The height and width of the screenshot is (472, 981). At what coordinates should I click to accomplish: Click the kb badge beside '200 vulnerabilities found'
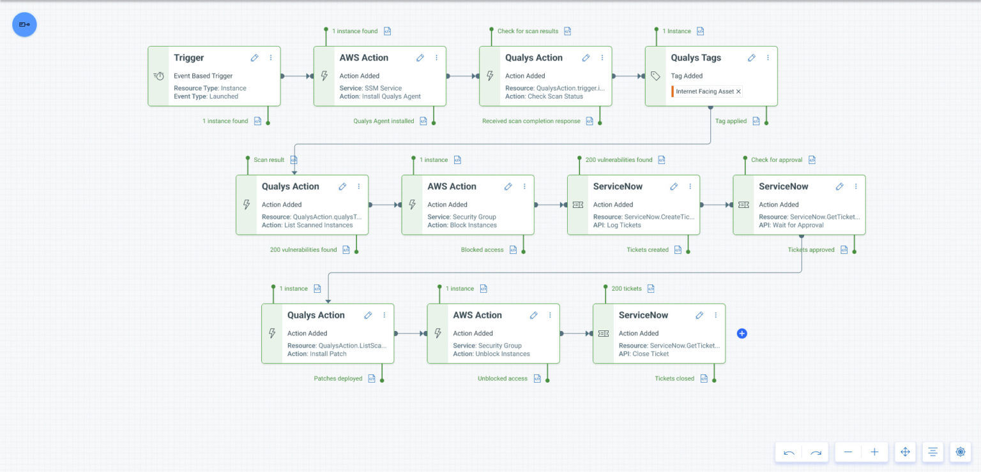[661, 159]
